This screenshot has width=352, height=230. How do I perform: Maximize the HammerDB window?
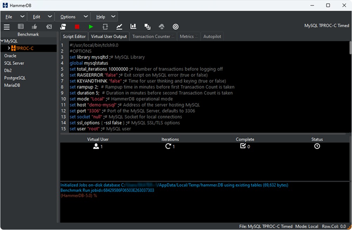(x=328, y=5)
